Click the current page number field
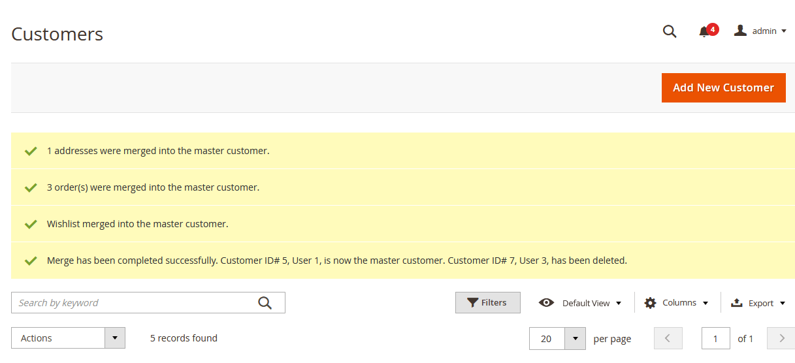 tap(715, 338)
